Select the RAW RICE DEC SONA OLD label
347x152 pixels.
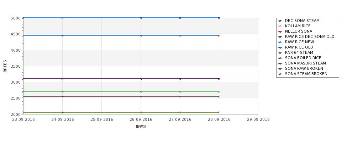click(x=310, y=36)
